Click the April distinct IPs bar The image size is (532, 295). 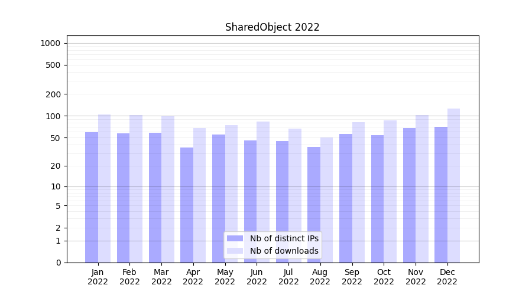pos(187,205)
